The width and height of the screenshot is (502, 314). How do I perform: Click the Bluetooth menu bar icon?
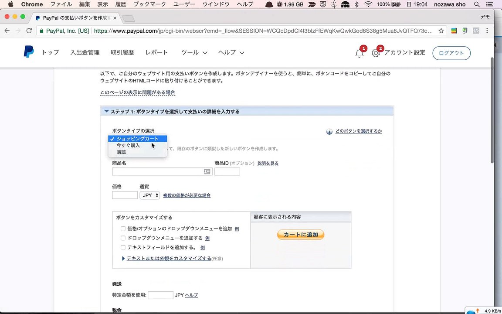pyautogui.click(x=356, y=4)
